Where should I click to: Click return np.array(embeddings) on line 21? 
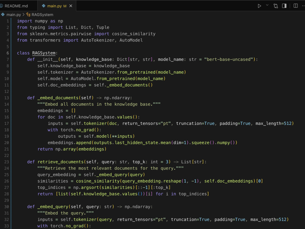pyautogui.click(x=72, y=149)
